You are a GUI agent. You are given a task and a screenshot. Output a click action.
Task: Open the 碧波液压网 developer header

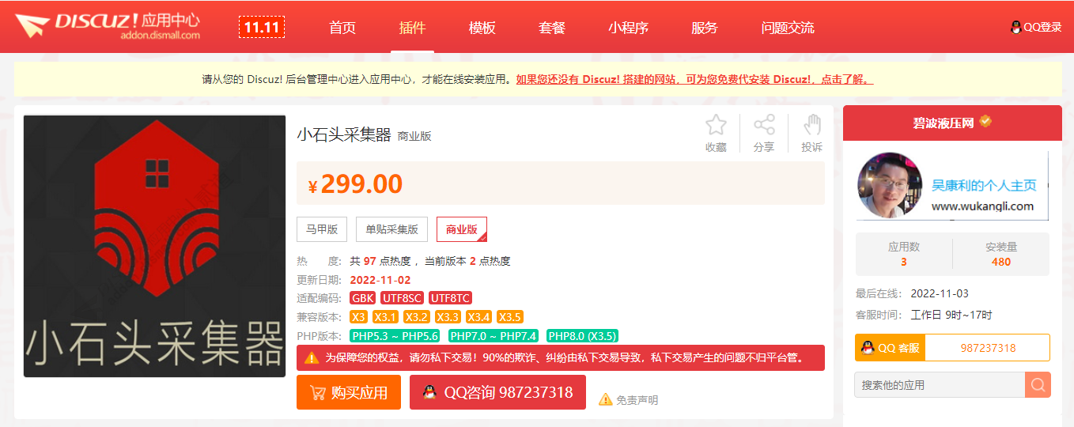952,123
